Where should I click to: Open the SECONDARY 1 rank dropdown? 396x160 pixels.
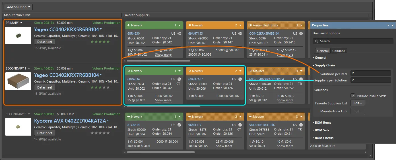[29, 68]
